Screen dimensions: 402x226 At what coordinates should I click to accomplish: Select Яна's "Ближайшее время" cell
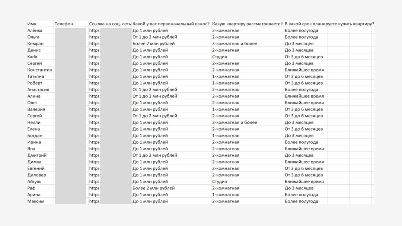(x=304, y=149)
